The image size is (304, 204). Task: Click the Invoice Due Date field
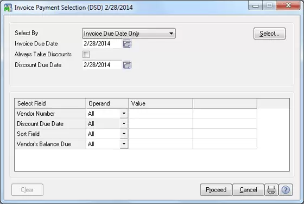point(102,44)
